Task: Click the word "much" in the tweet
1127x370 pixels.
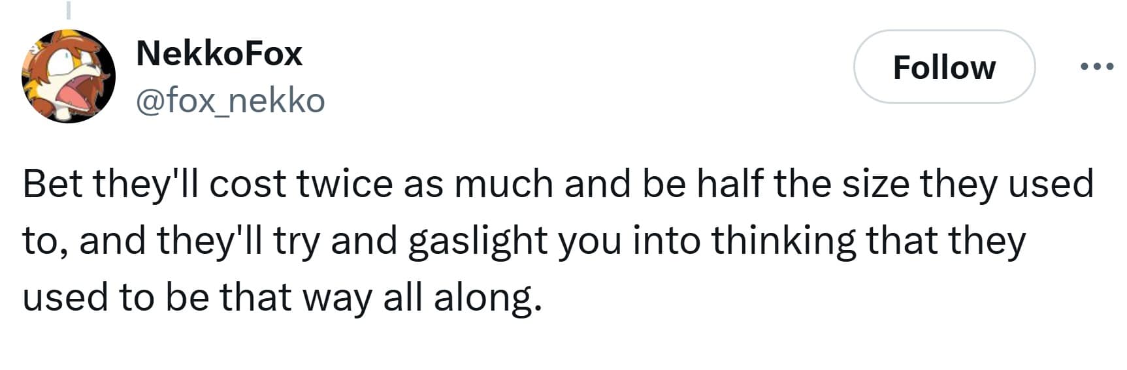Action: [x=504, y=184]
